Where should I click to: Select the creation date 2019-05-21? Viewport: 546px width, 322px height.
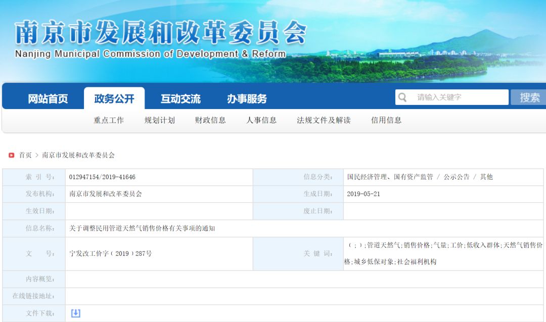pyautogui.click(x=363, y=194)
